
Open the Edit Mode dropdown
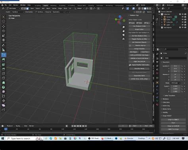point(13,8)
